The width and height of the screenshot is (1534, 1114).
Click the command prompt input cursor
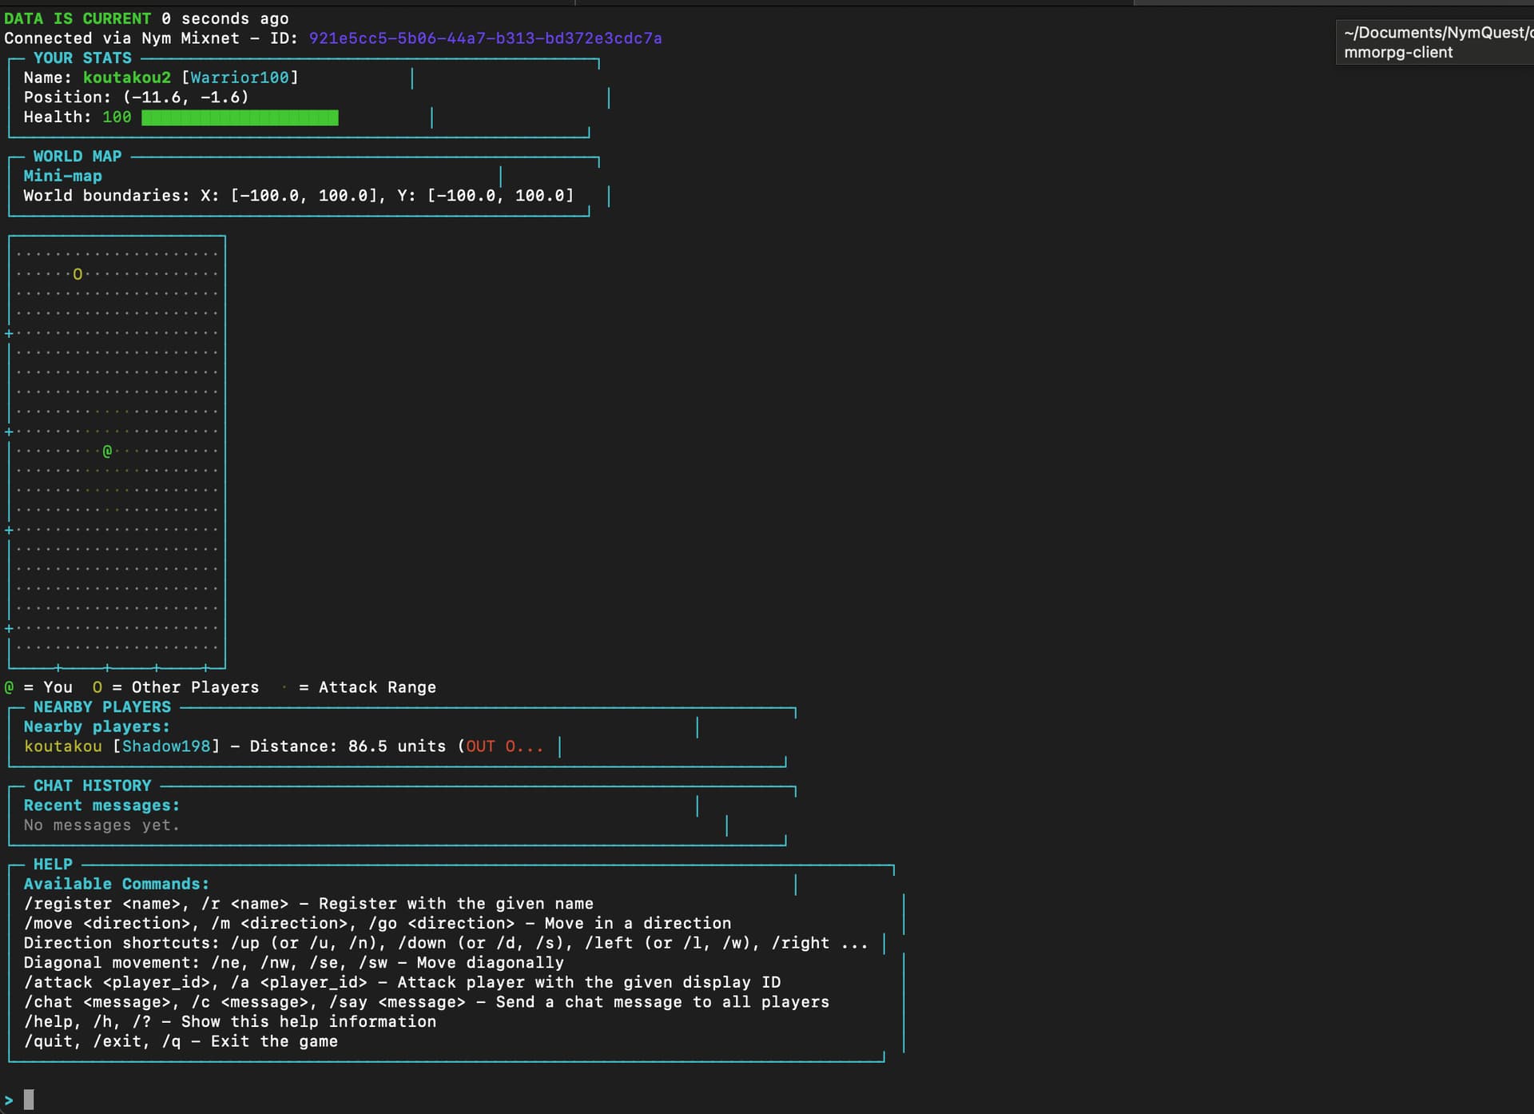[x=29, y=1100]
